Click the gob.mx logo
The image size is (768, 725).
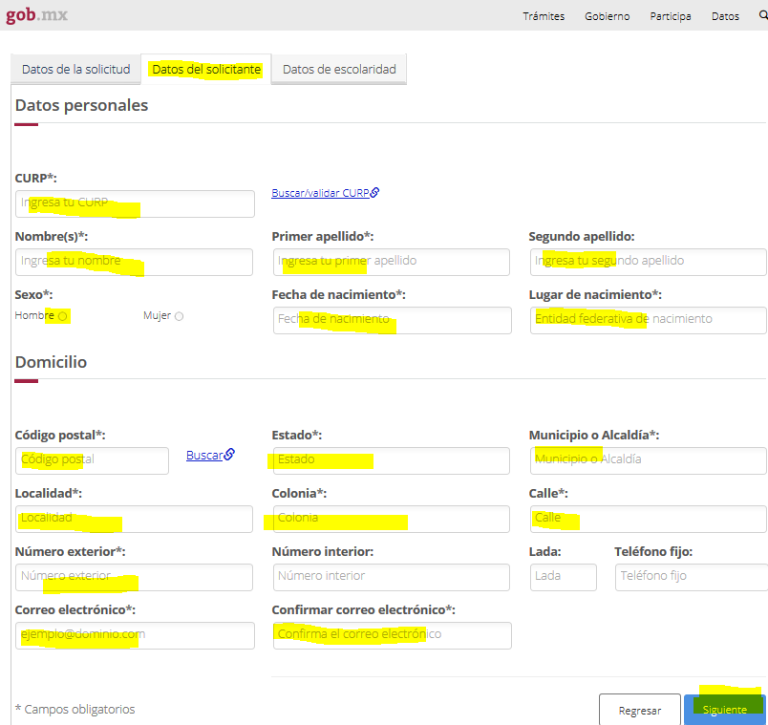[x=37, y=15]
